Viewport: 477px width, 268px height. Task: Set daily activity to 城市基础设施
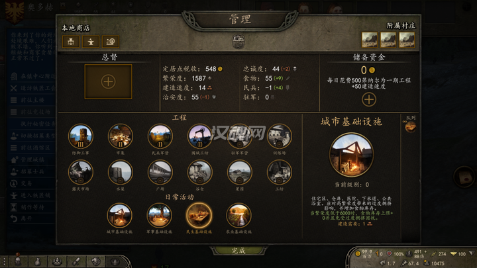click(x=119, y=216)
